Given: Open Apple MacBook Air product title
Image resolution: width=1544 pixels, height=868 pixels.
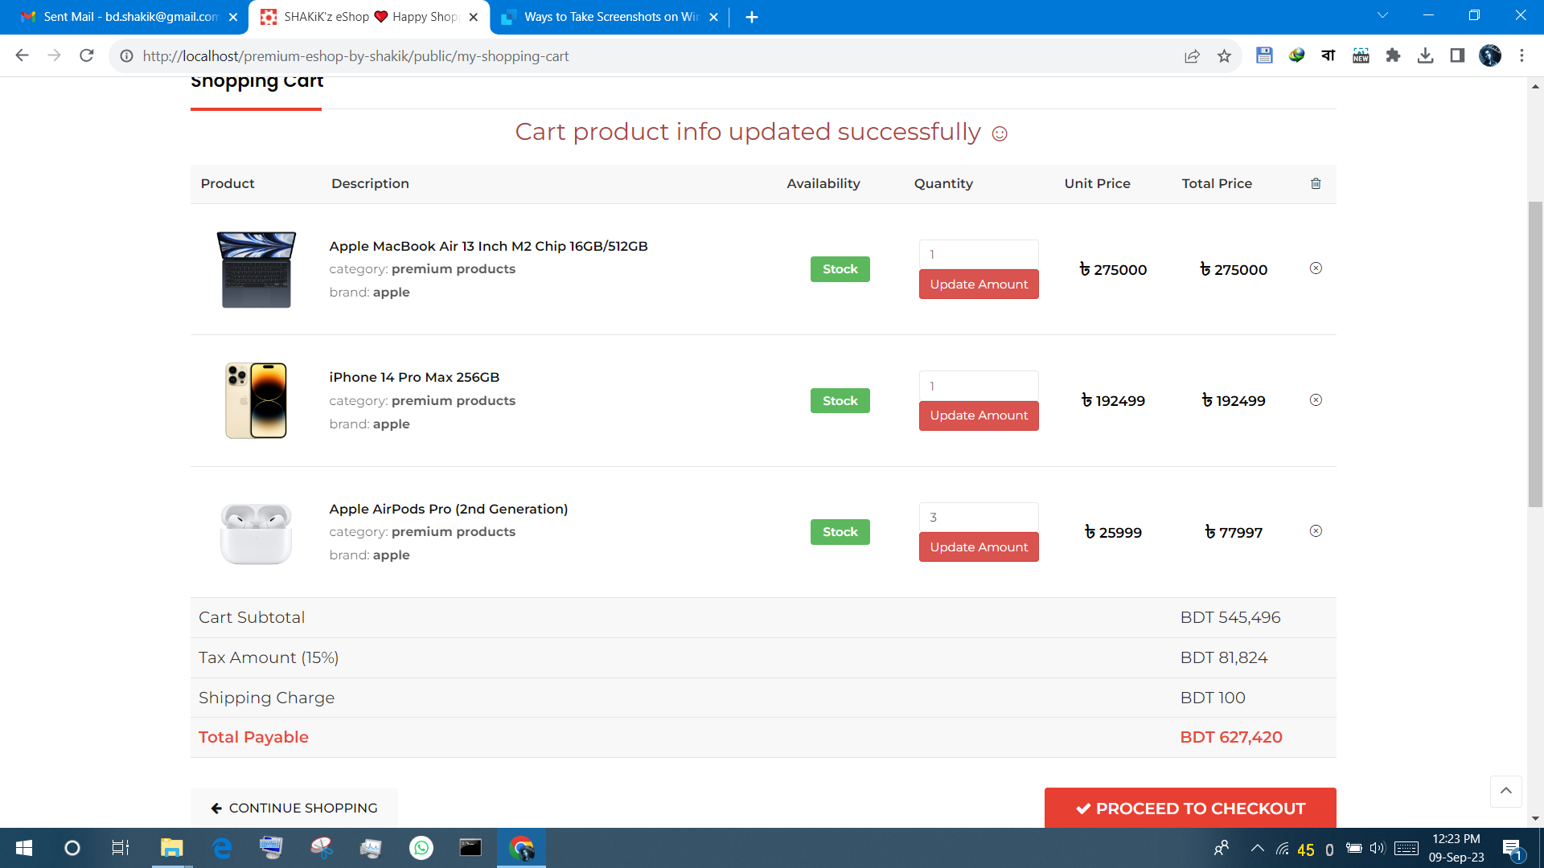Looking at the screenshot, I should coord(488,246).
